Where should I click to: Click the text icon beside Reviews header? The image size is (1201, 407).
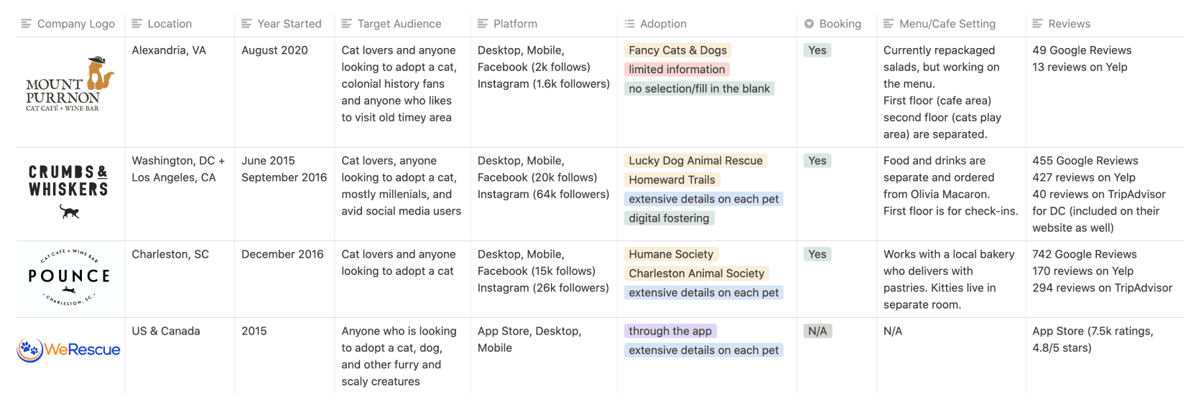1037,24
